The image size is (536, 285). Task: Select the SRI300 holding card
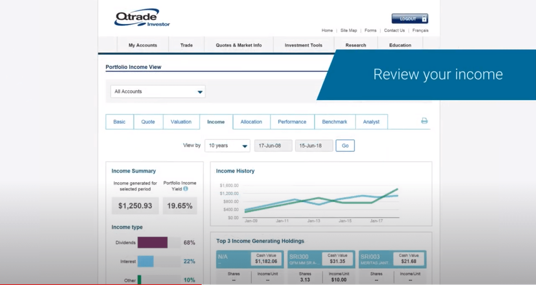[x=321, y=259]
